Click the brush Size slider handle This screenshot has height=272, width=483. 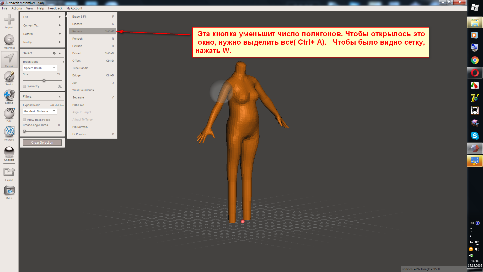[x=44, y=81]
